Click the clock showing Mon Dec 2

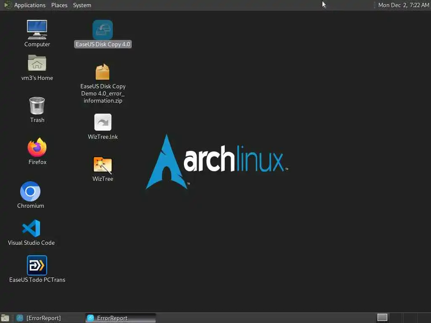tap(403, 5)
